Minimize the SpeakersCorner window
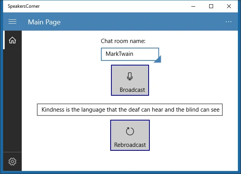241x174 pixels. pos(193,6)
